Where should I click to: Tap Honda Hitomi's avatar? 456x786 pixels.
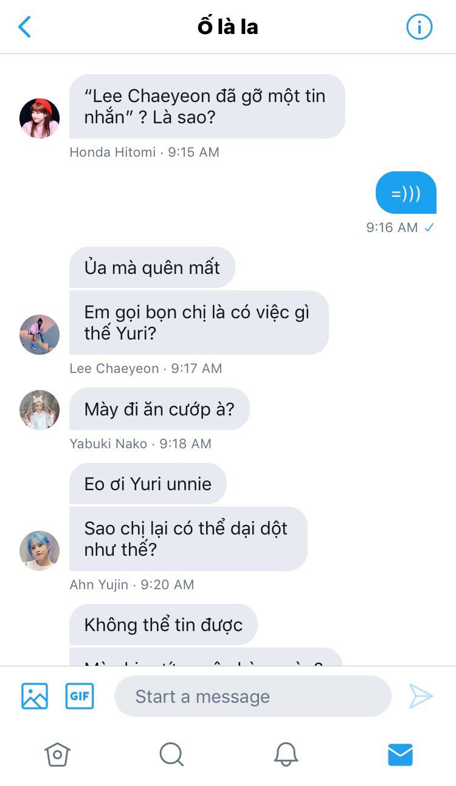[40, 118]
